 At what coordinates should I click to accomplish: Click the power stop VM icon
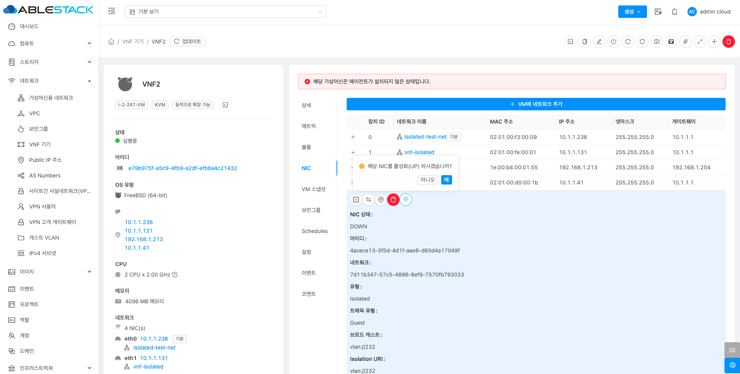[614, 42]
